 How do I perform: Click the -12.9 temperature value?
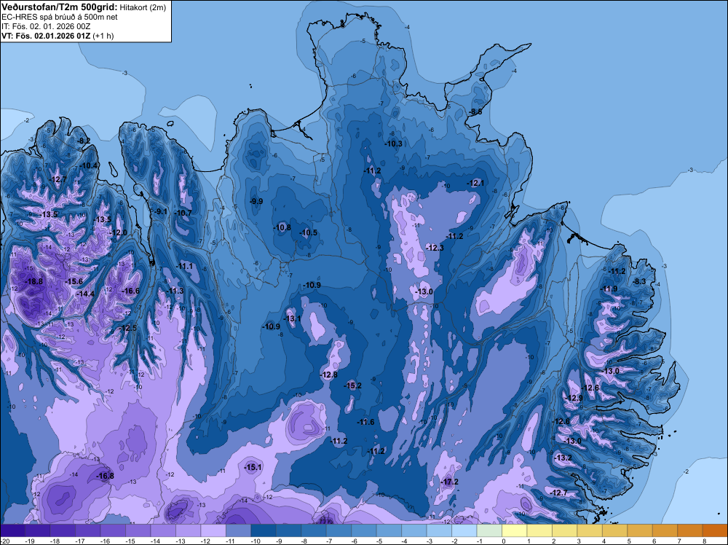(x=574, y=398)
